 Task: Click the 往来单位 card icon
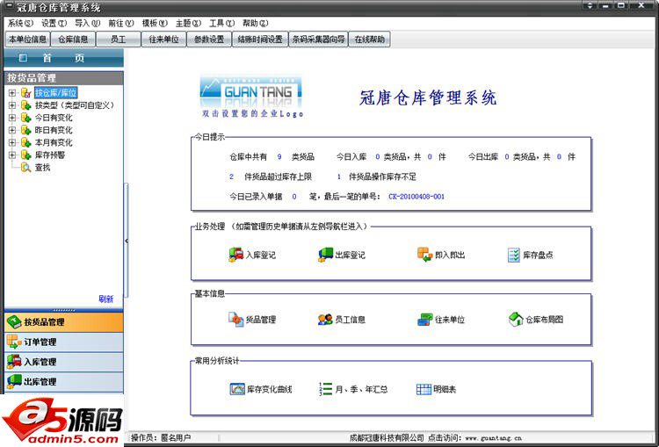click(x=425, y=320)
